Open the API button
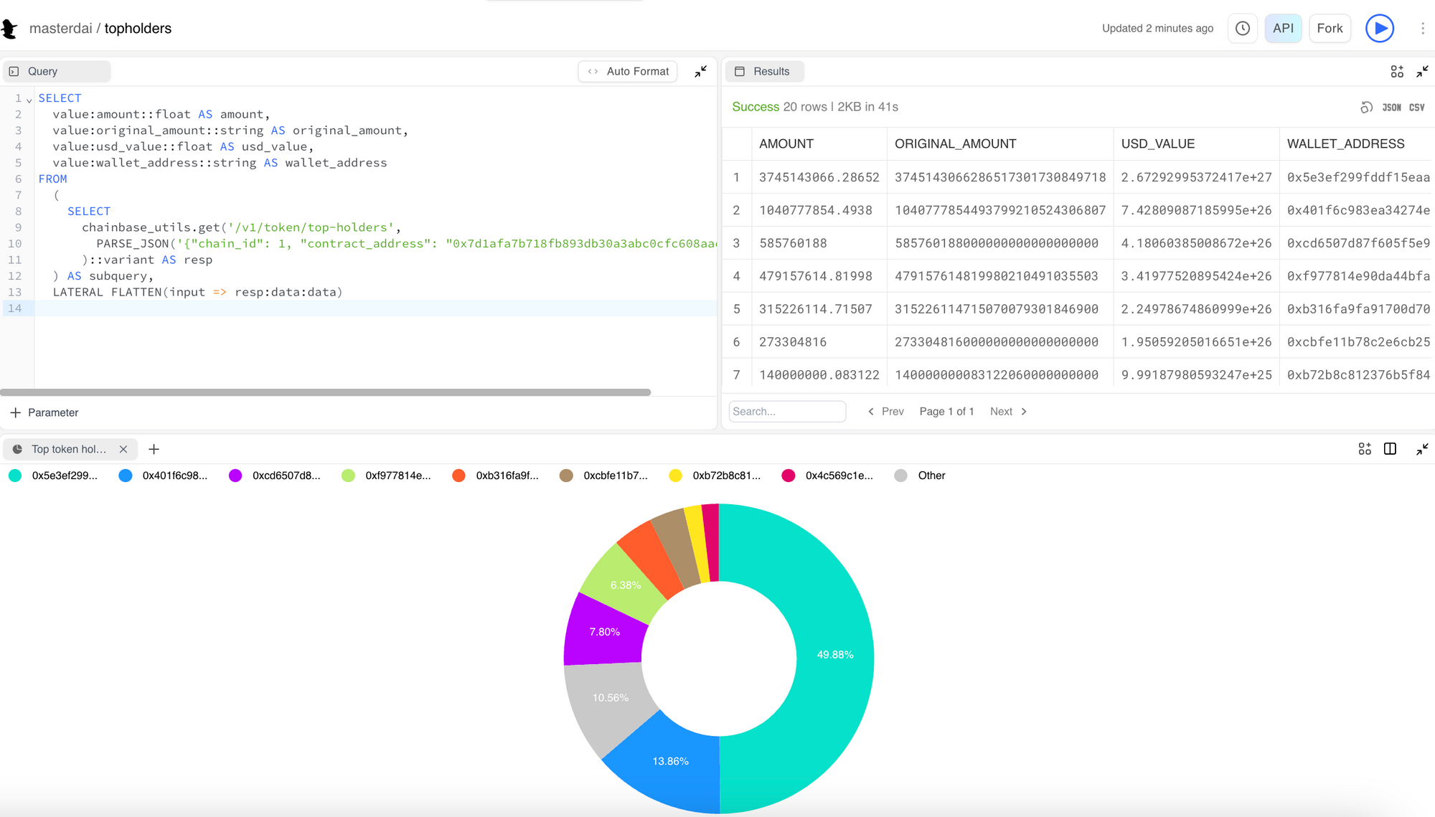The height and width of the screenshot is (817, 1435). coord(1283,29)
